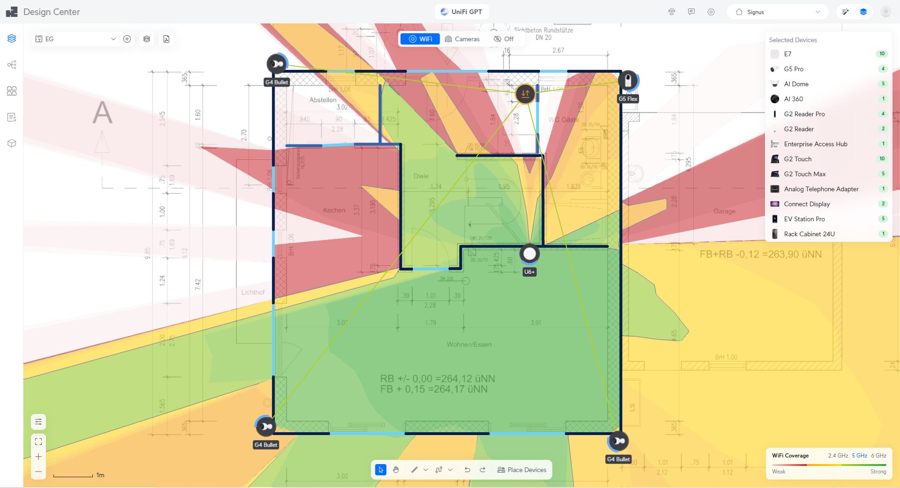This screenshot has width=900, height=488.
Task: Select the 5 GHz coverage band
Action: 860,455
